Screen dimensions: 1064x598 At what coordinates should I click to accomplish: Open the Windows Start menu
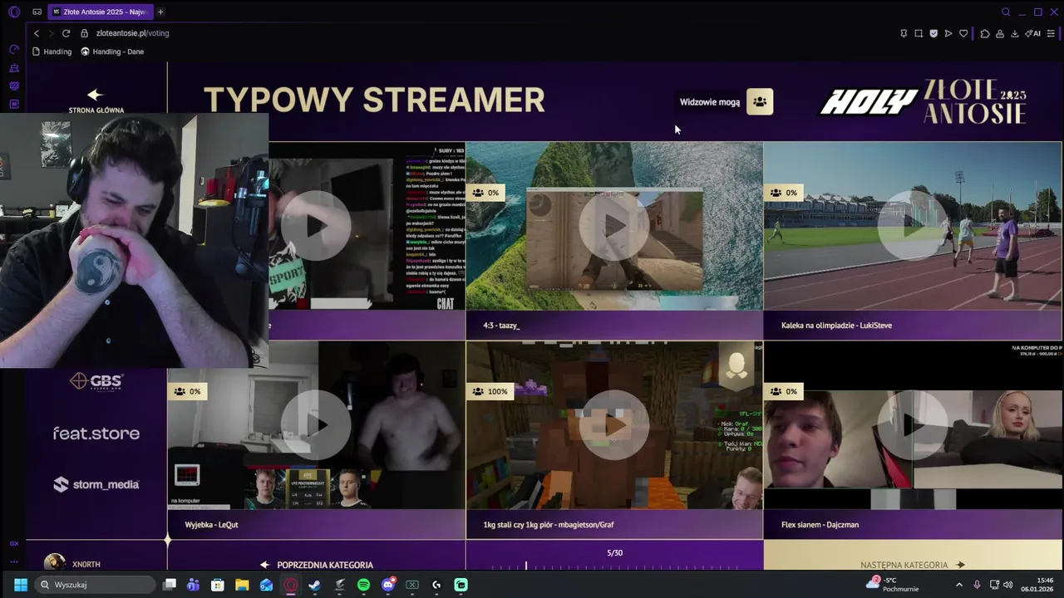click(20, 585)
